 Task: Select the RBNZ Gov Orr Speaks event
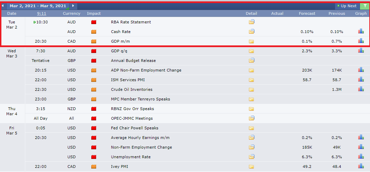coord(132,109)
